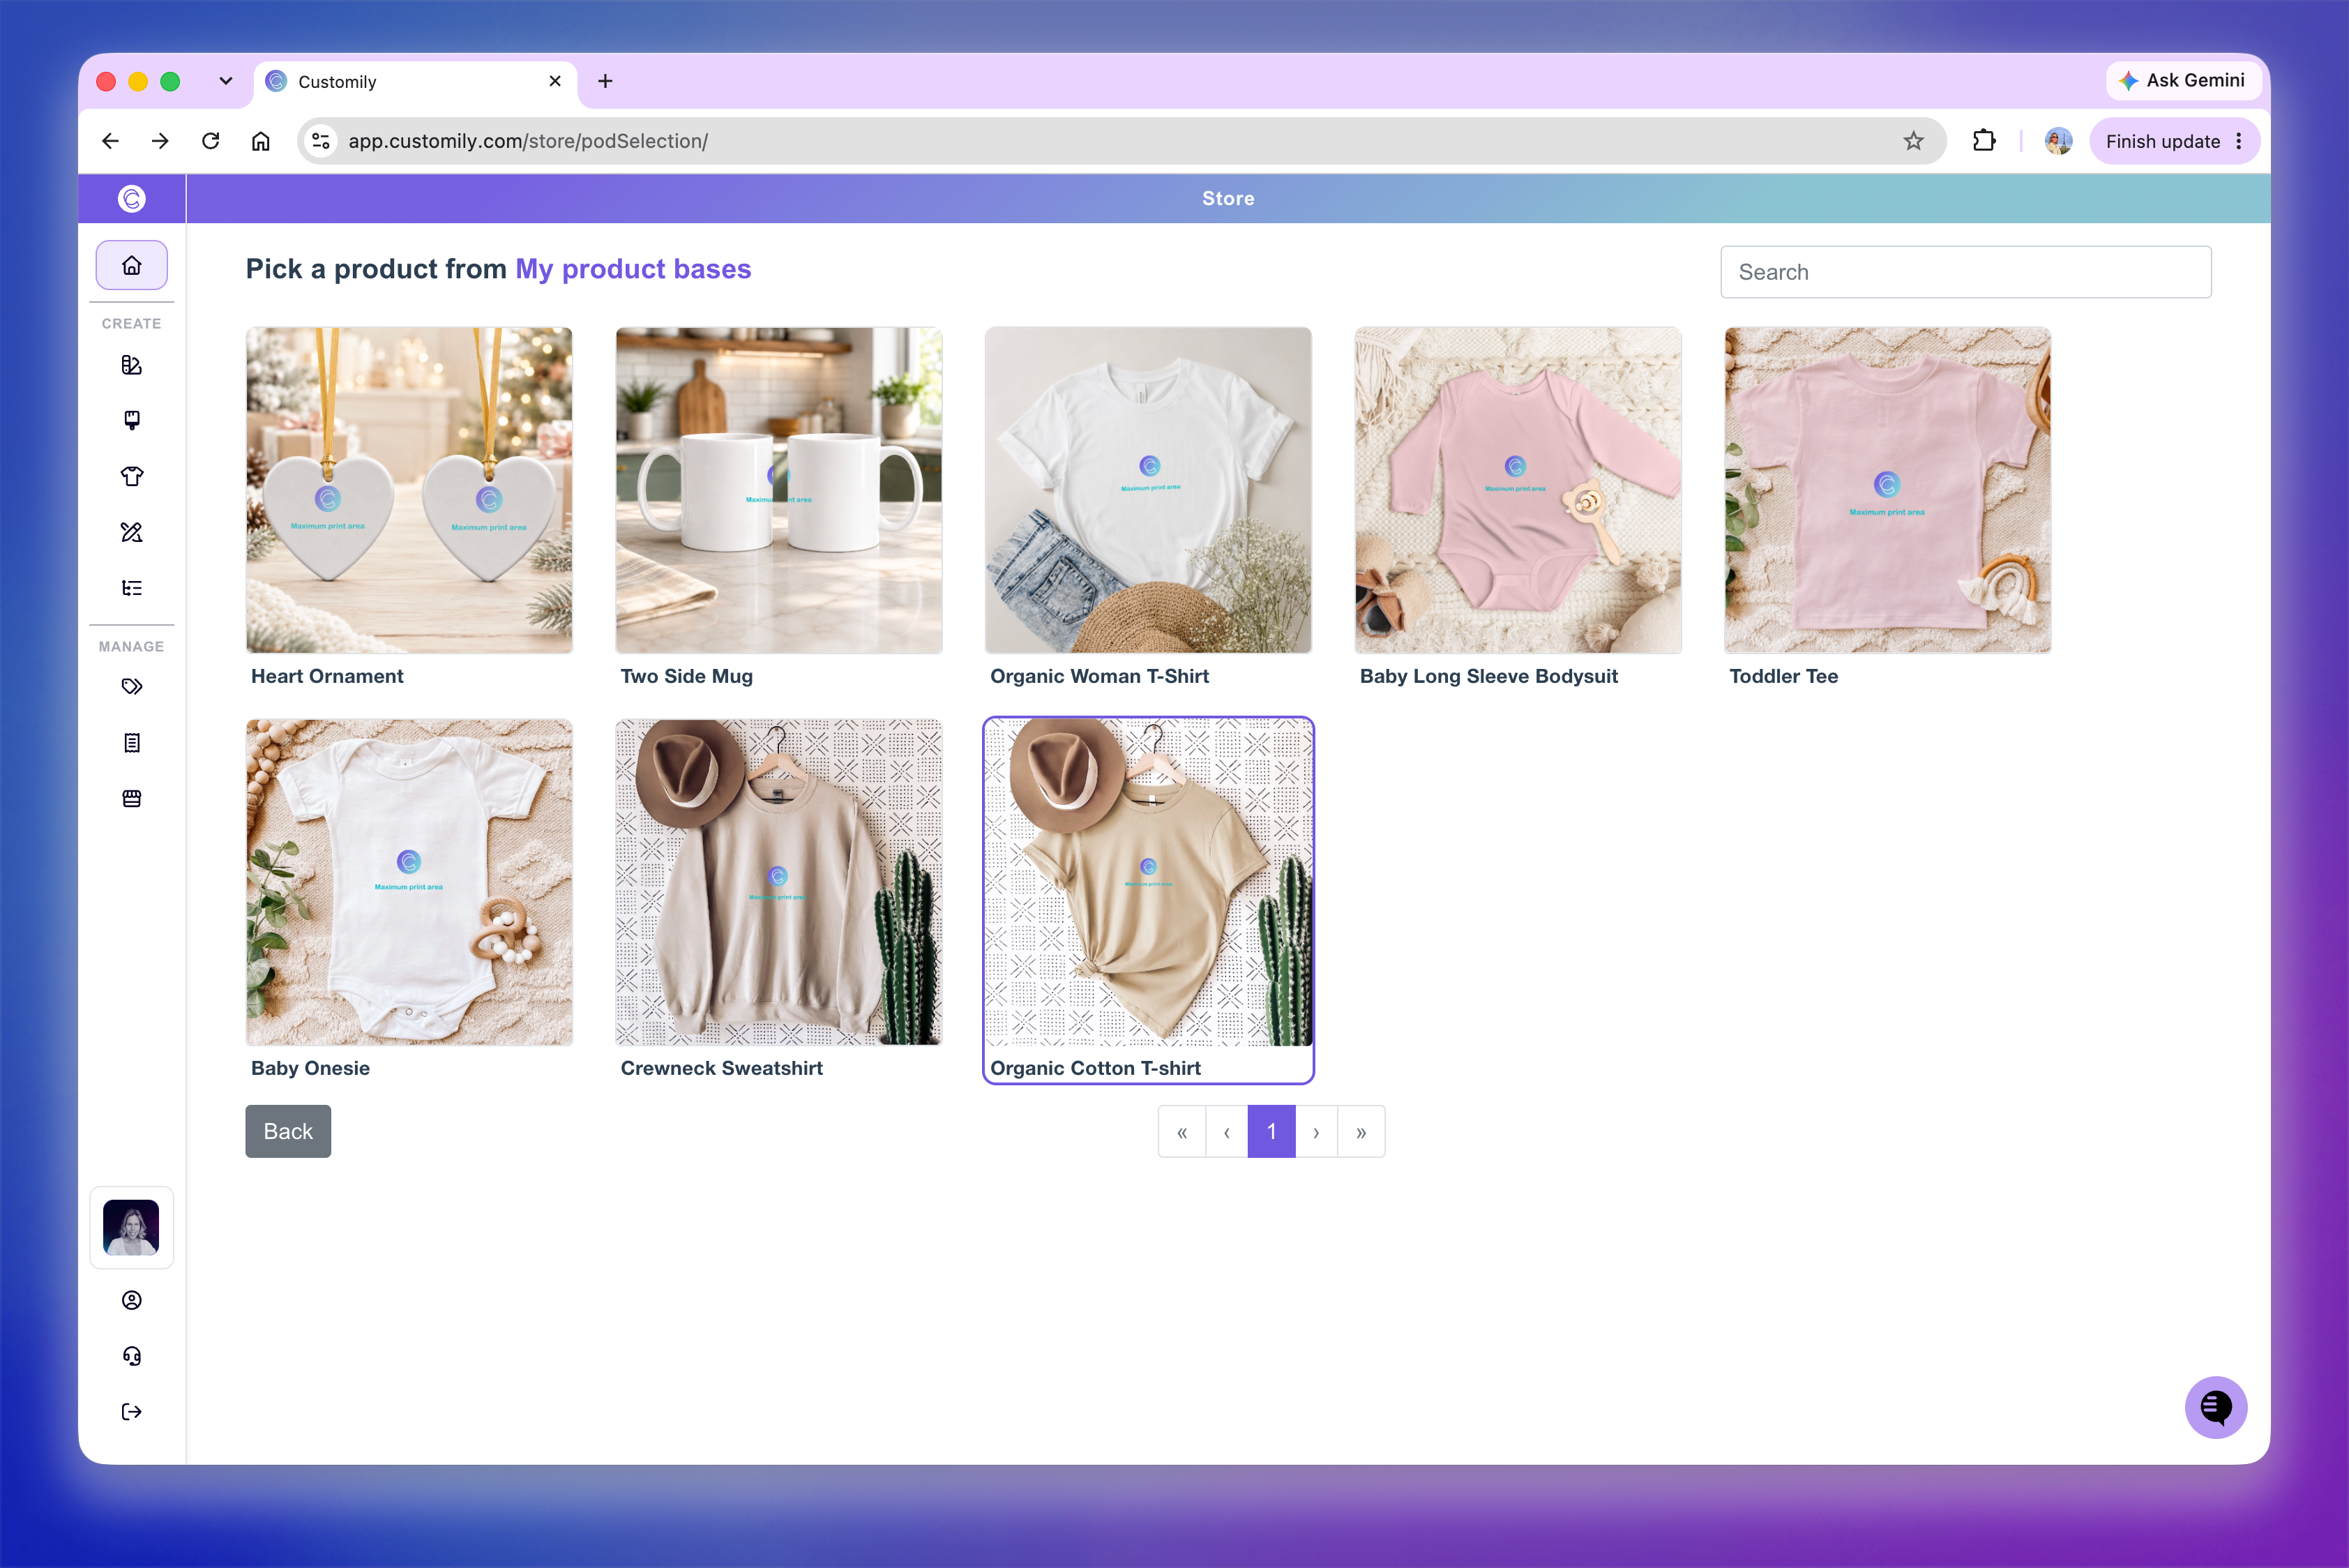Open the T-shirt products icon in sidebar
The width and height of the screenshot is (2349, 1568).
click(x=132, y=476)
